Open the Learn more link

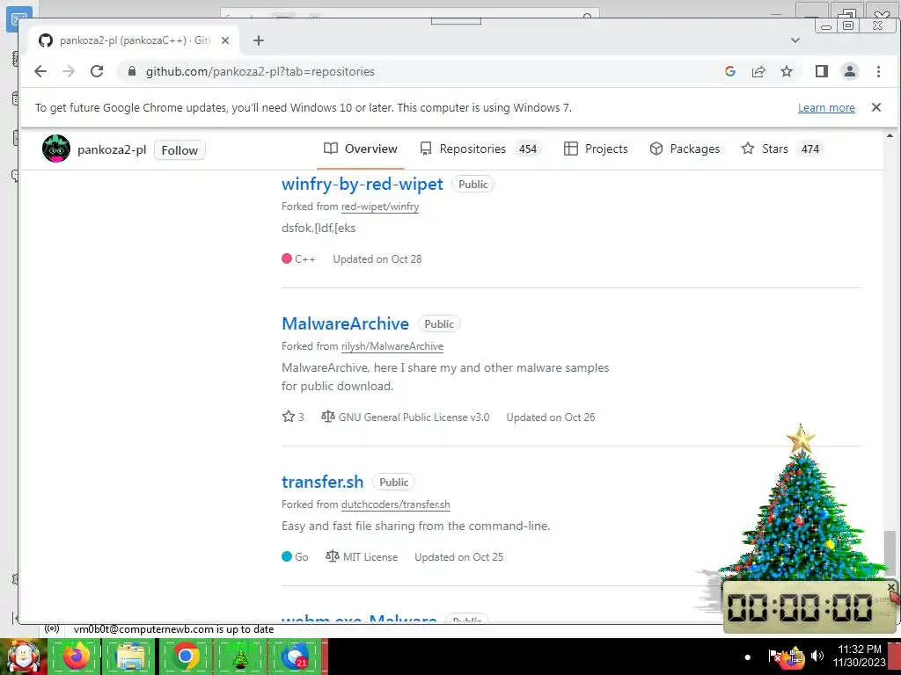[x=826, y=108]
